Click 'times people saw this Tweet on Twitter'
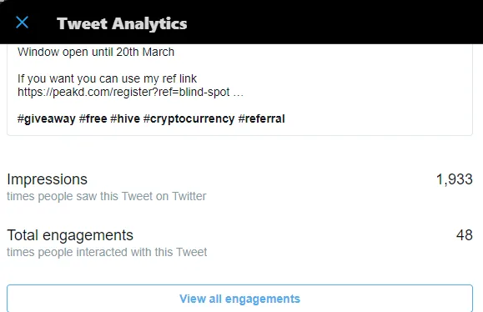The width and height of the screenshot is (483, 312). click(107, 196)
